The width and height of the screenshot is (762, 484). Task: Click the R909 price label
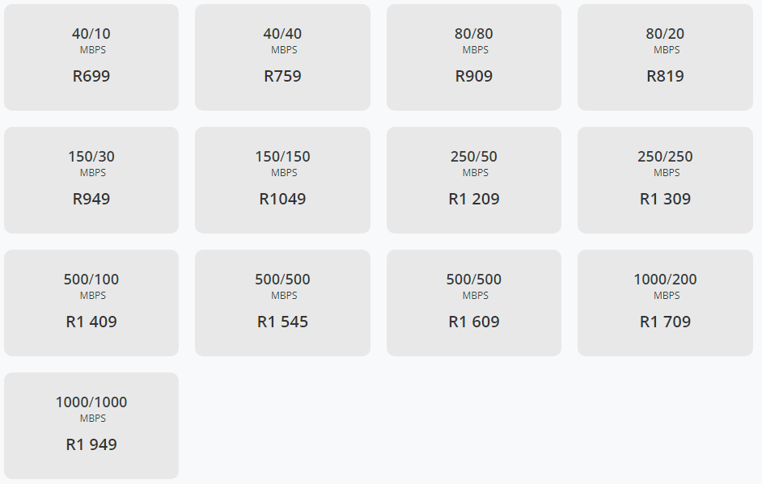click(474, 77)
